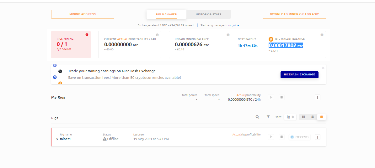Expand the miner1 rig row chevron
The height and width of the screenshot is (168, 375).
coord(57,139)
